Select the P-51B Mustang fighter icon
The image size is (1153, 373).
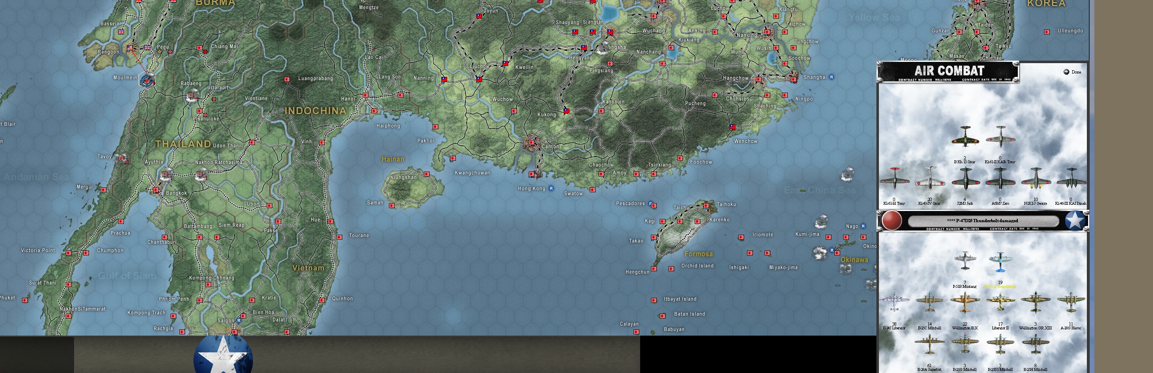[x=965, y=261]
